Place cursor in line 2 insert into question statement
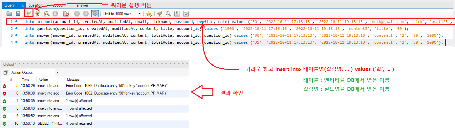This screenshot has height=128, width=455. click(x=216, y=29)
